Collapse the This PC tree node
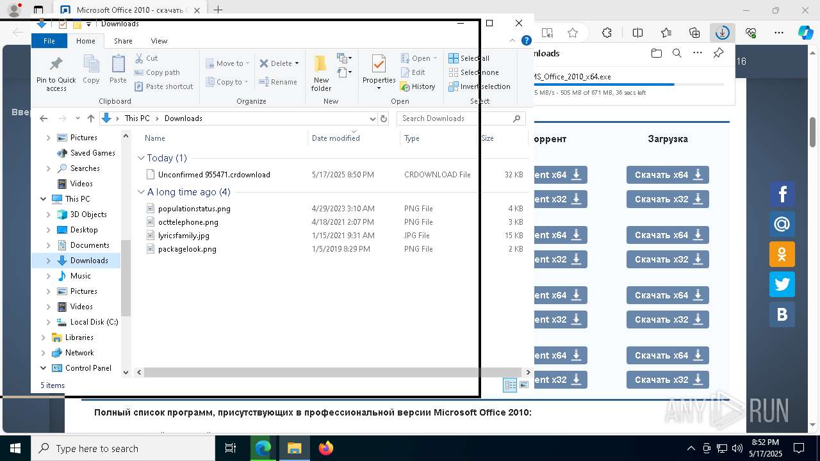 43,199
